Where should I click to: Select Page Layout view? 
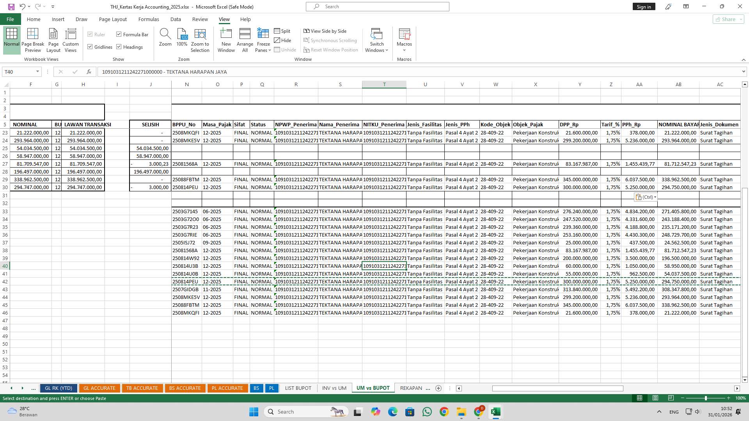53,39
